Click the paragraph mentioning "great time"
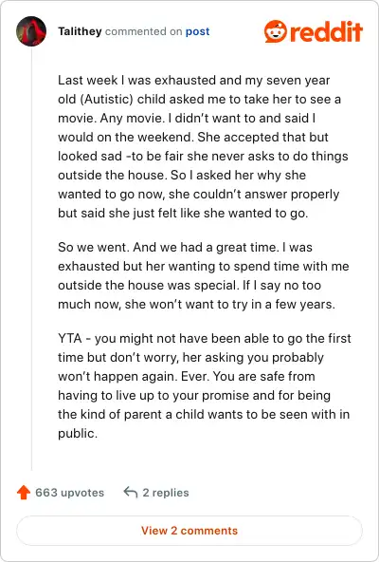The width and height of the screenshot is (379, 562). click(204, 275)
